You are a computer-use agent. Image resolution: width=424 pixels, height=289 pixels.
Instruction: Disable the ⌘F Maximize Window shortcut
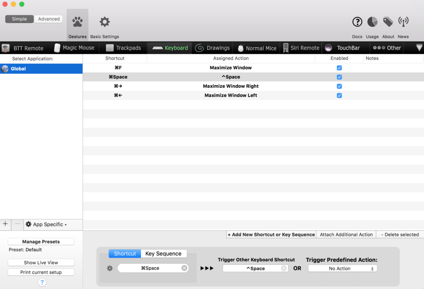click(339, 68)
